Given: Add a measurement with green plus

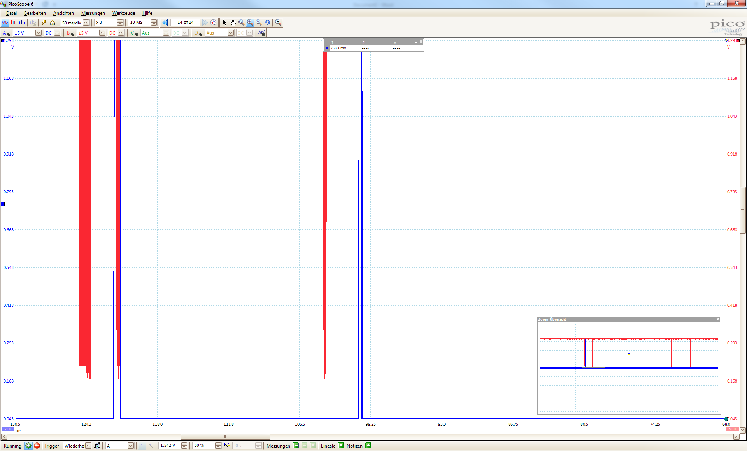Looking at the screenshot, I should 296,446.
